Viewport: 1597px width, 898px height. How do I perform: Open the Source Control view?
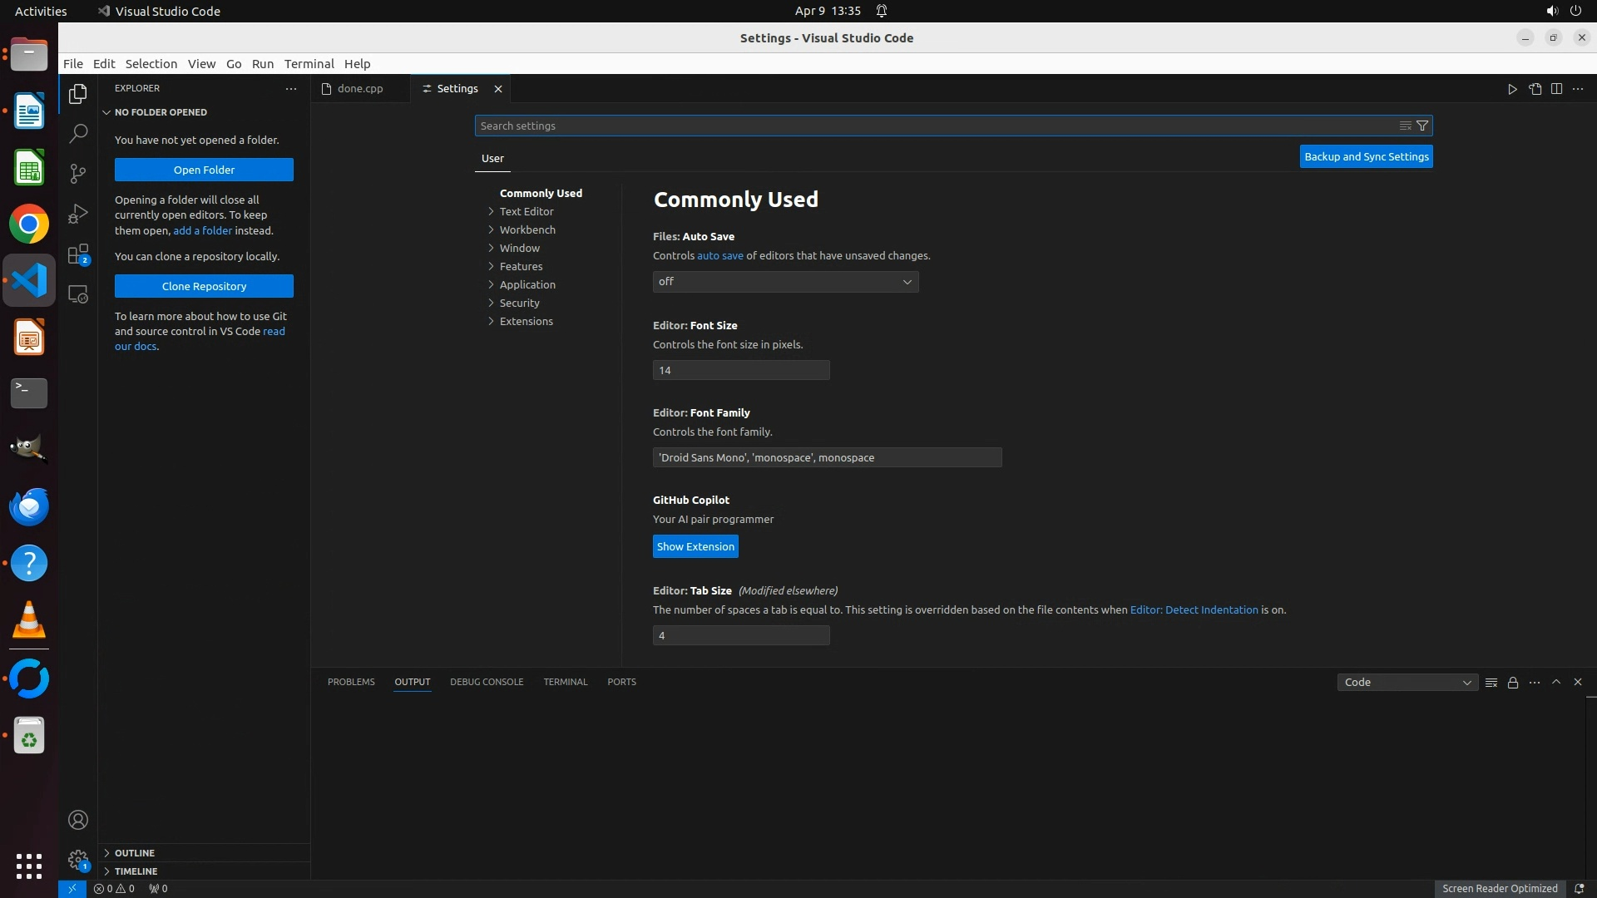pyautogui.click(x=78, y=173)
